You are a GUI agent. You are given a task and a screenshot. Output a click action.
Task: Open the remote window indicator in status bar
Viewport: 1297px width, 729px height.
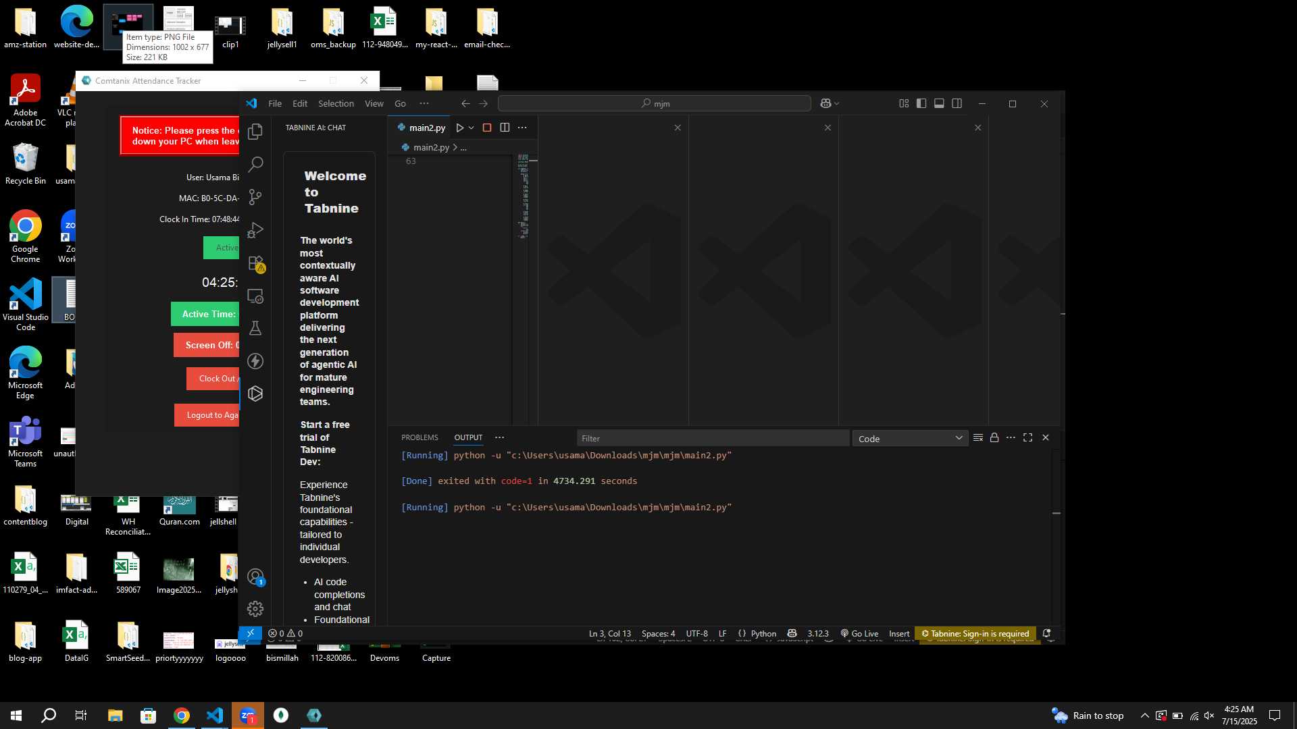pos(250,633)
